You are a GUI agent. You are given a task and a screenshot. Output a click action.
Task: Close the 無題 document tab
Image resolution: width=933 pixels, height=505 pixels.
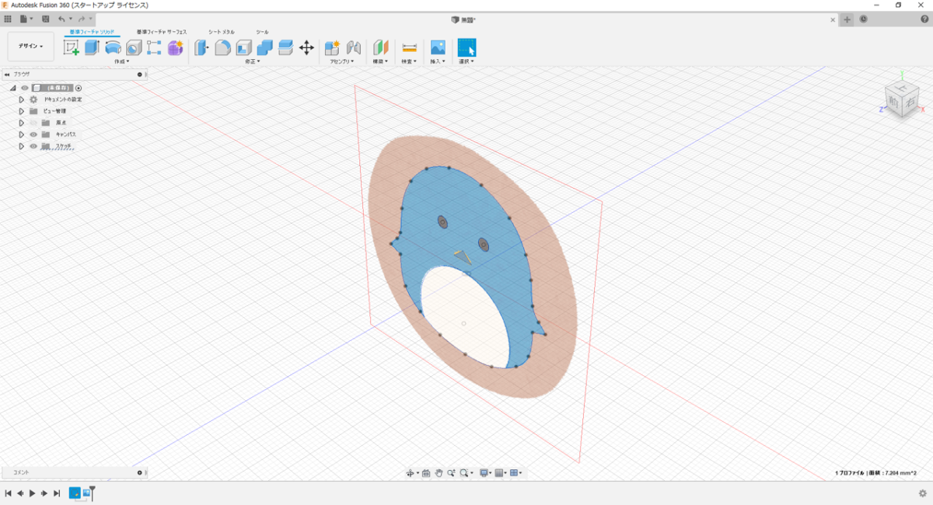pyautogui.click(x=833, y=19)
